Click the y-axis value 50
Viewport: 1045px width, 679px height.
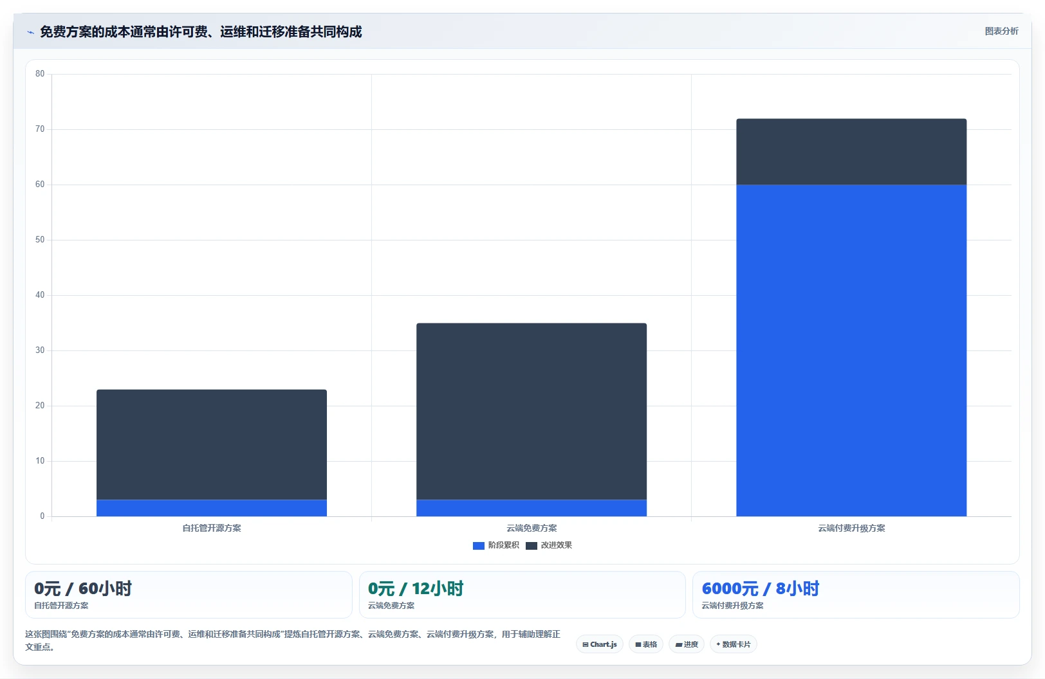pos(40,240)
